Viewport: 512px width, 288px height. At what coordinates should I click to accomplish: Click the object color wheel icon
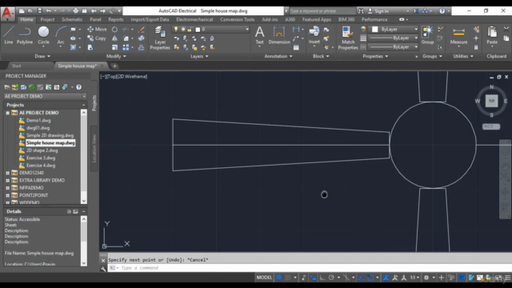click(x=363, y=30)
